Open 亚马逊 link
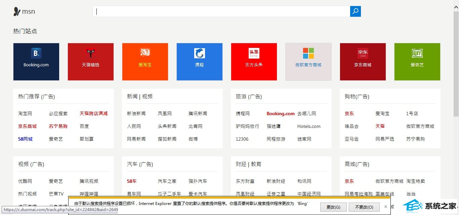Viewport: 459px width, 215px height. pyautogui.click(x=352, y=139)
